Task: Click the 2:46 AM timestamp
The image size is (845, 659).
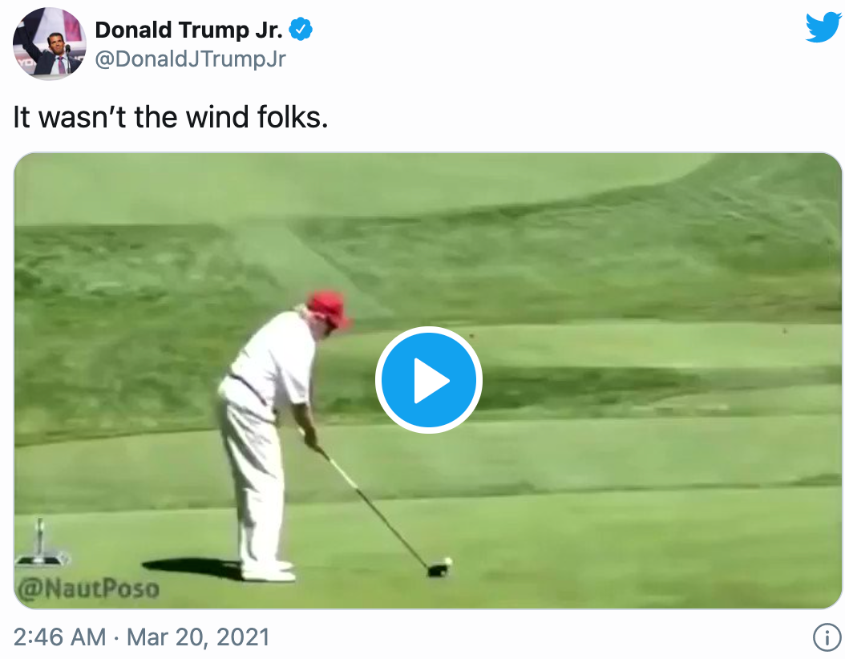Action: tap(60, 637)
